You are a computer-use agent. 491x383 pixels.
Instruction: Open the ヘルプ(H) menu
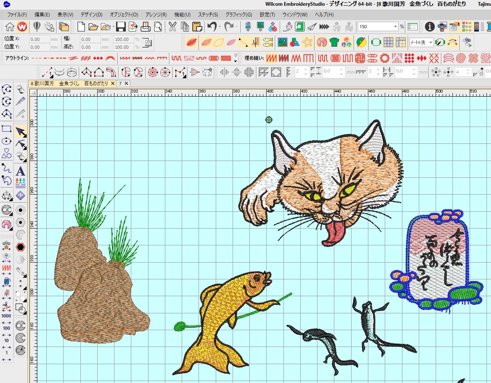coord(324,15)
